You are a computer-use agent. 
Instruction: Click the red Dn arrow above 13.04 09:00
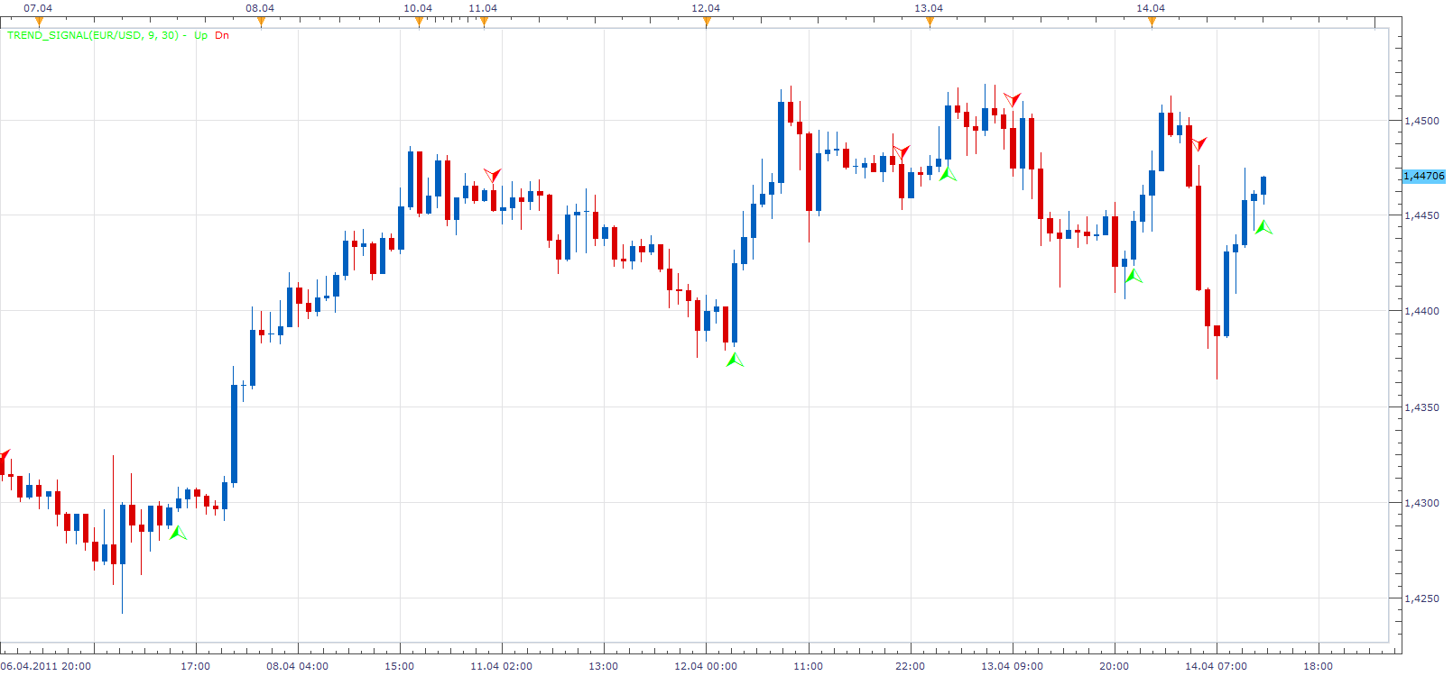(1013, 99)
